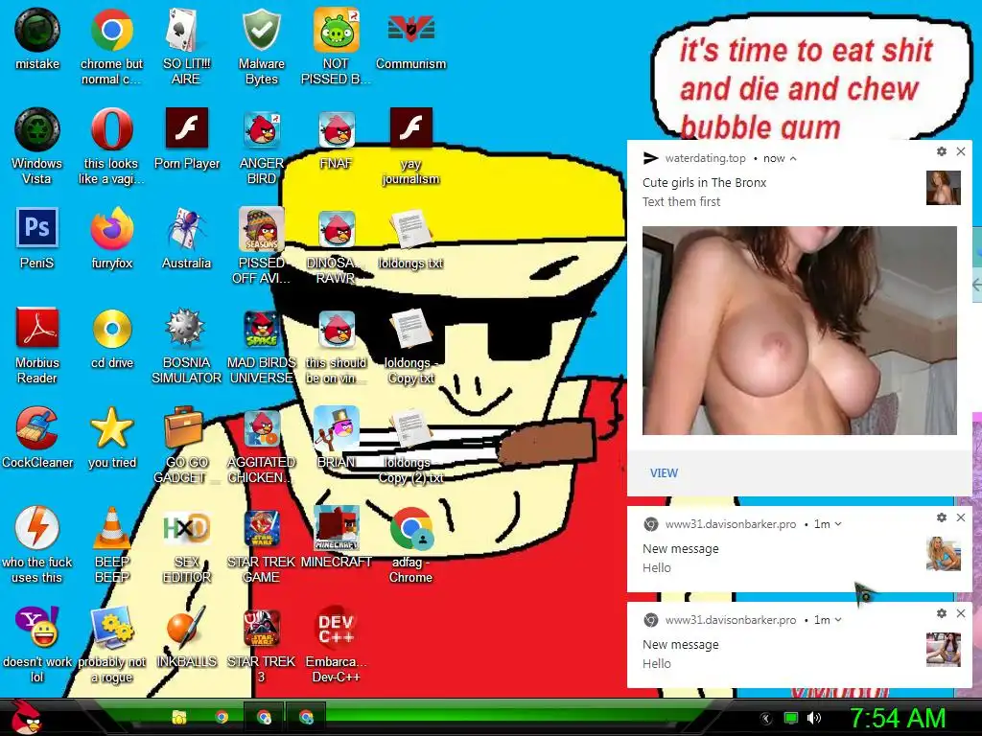
Task: Open the 'STAR TREK GAME' icon
Action: pos(261,544)
